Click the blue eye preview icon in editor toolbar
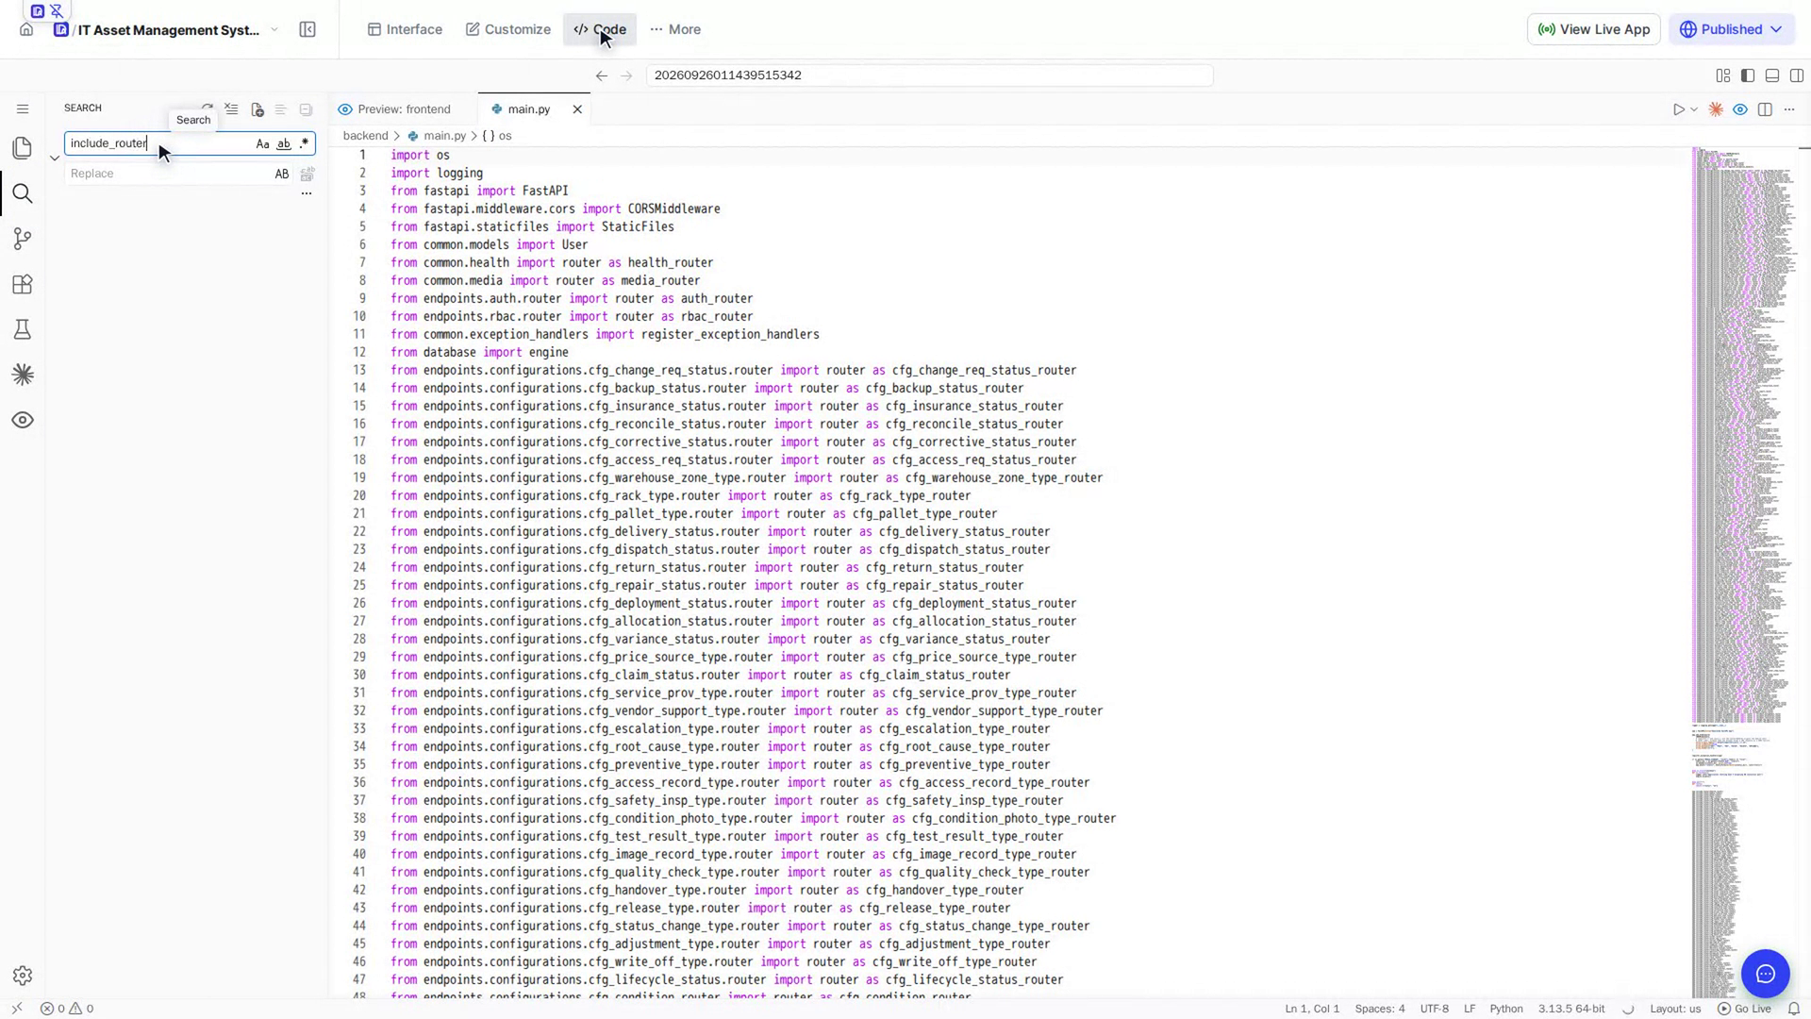This screenshot has width=1811, height=1019. (1740, 109)
